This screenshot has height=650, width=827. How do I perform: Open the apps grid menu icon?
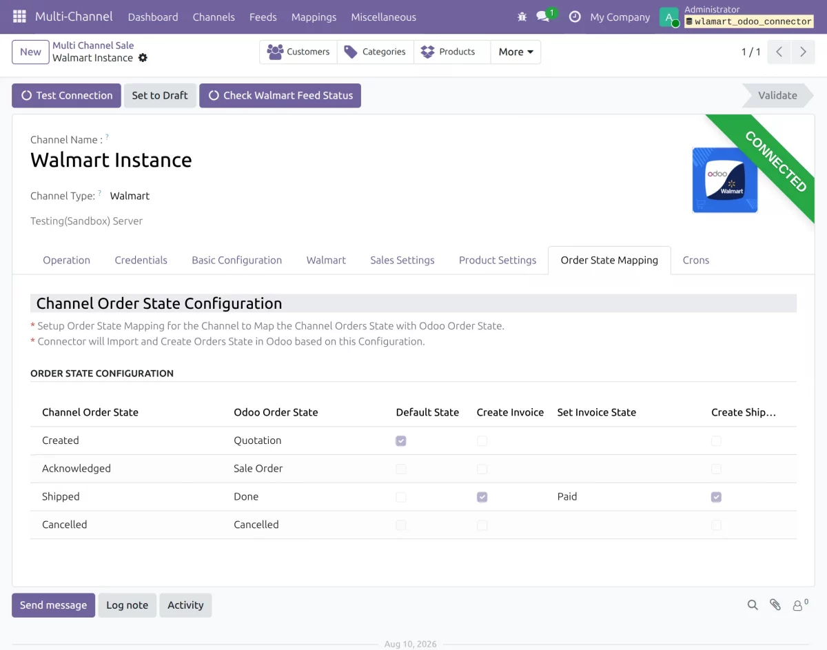pos(19,17)
